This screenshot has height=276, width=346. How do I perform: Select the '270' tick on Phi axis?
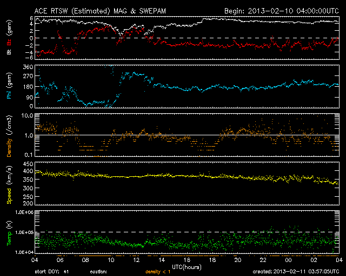pyautogui.click(x=28, y=77)
